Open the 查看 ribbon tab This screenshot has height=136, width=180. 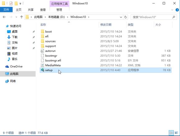43,10
